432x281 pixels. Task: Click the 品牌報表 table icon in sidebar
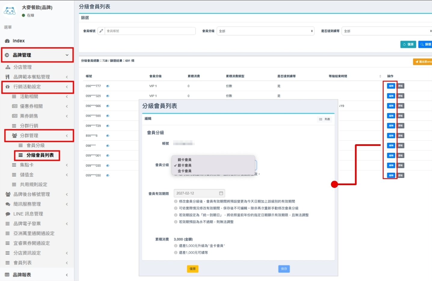coord(7,275)
